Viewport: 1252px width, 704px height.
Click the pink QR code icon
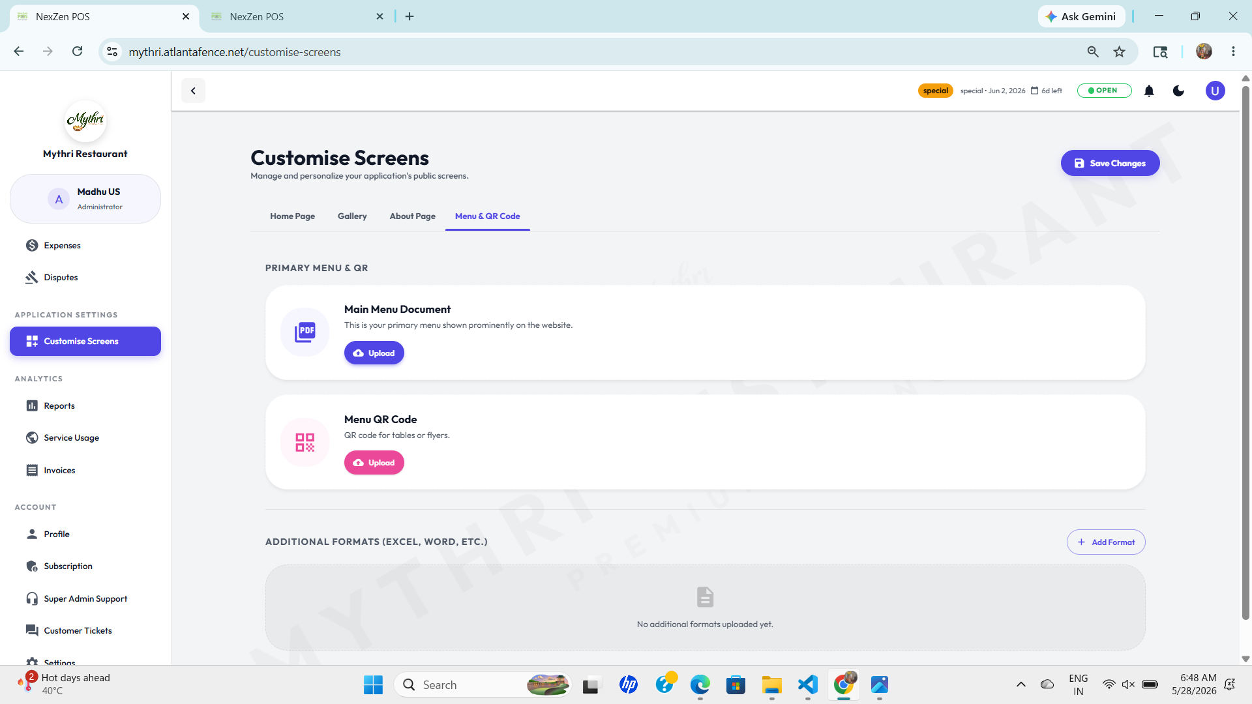click(x=305, y=442)
